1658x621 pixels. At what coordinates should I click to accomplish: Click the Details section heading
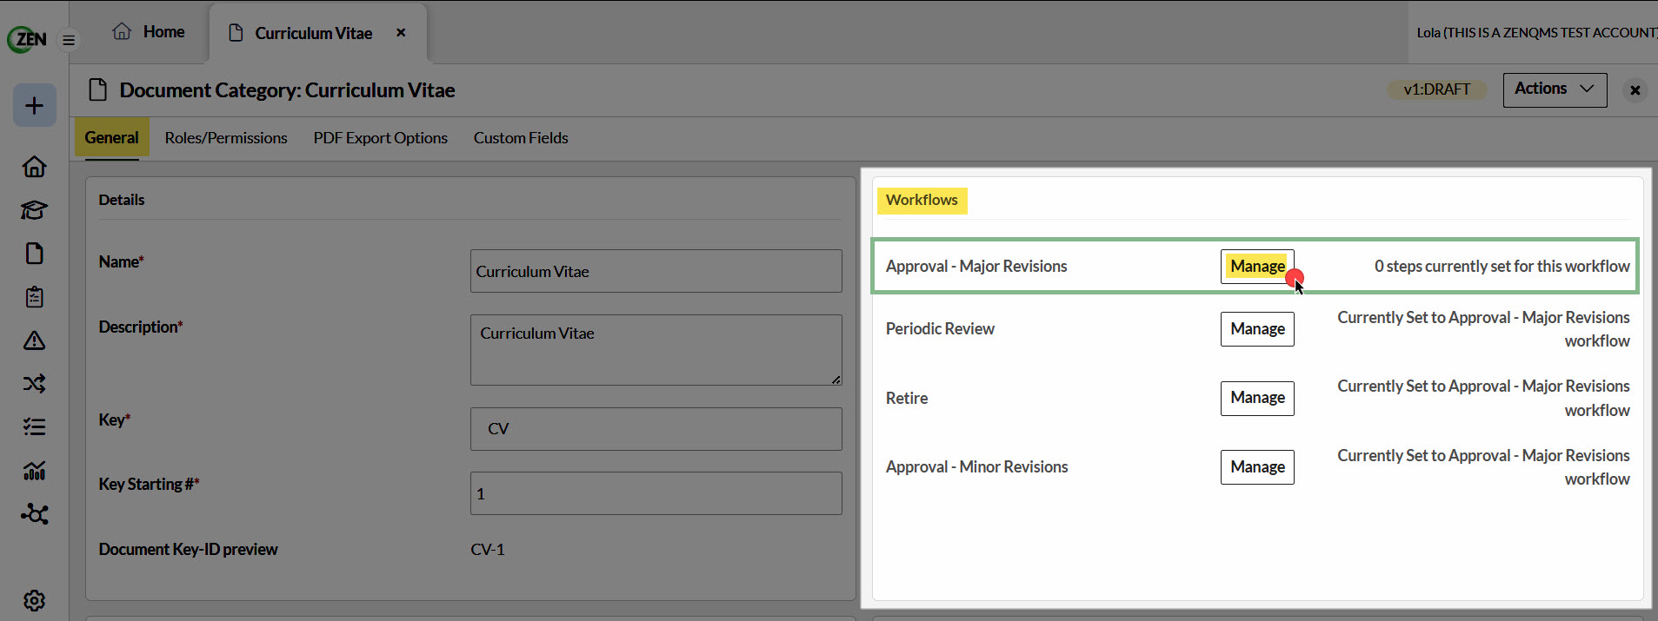click(122, 200)
